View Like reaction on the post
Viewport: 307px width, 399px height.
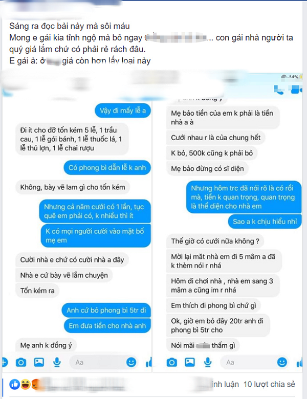(15, 384)
